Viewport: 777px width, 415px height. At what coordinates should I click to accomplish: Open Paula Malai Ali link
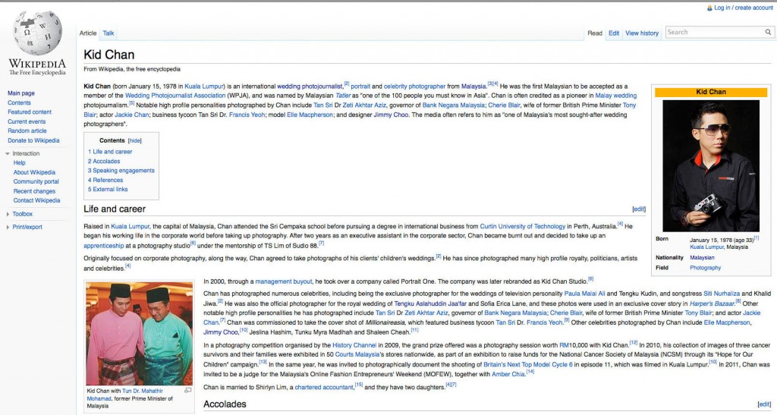(585, 294)
